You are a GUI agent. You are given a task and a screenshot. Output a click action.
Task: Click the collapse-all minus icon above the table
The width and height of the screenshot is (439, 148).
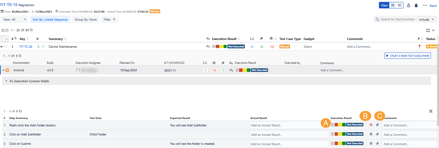point(7,30)
